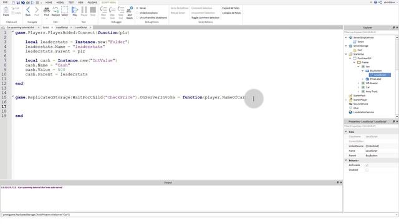Image resolution: width=399 pixels, height=224 pixels.
Task: Switch to the TEST ribbon tab
Action: click(x=71, y=2)
